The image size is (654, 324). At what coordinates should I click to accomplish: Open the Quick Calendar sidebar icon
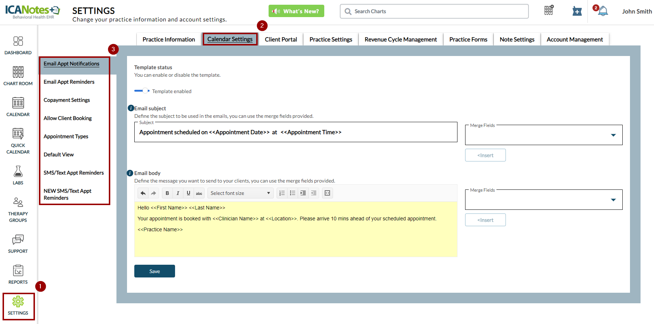(x=18, y=140)
